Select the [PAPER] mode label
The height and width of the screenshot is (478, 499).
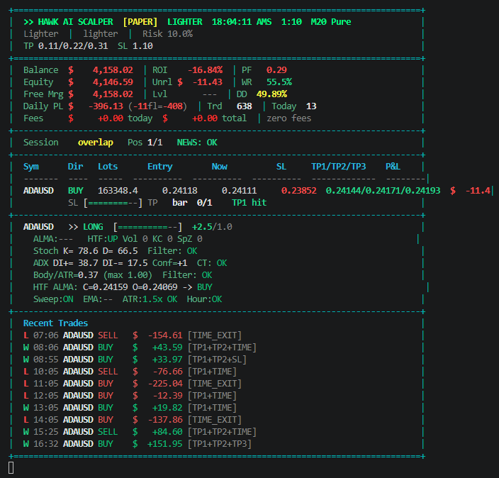(140, 22)
